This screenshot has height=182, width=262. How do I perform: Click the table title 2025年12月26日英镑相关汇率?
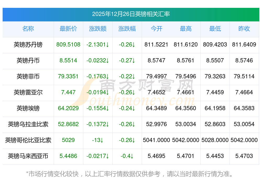coord(131,14)
